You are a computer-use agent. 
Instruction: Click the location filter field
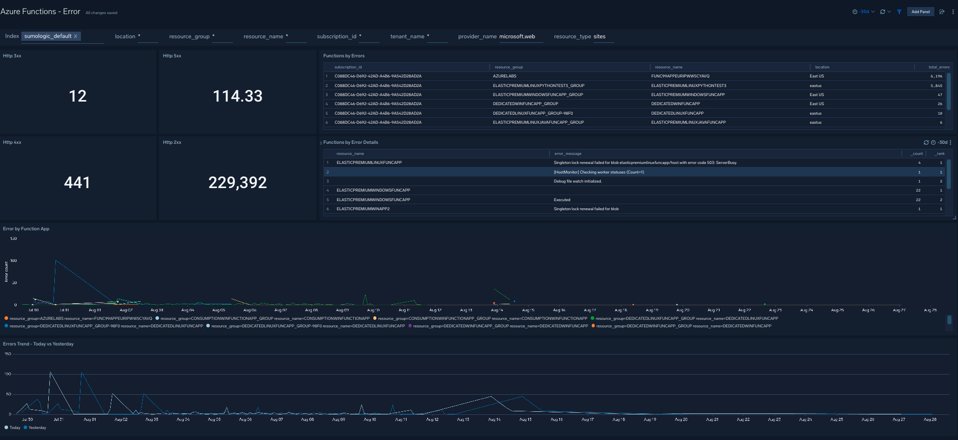pyautogui.click(x=148, y=37)
